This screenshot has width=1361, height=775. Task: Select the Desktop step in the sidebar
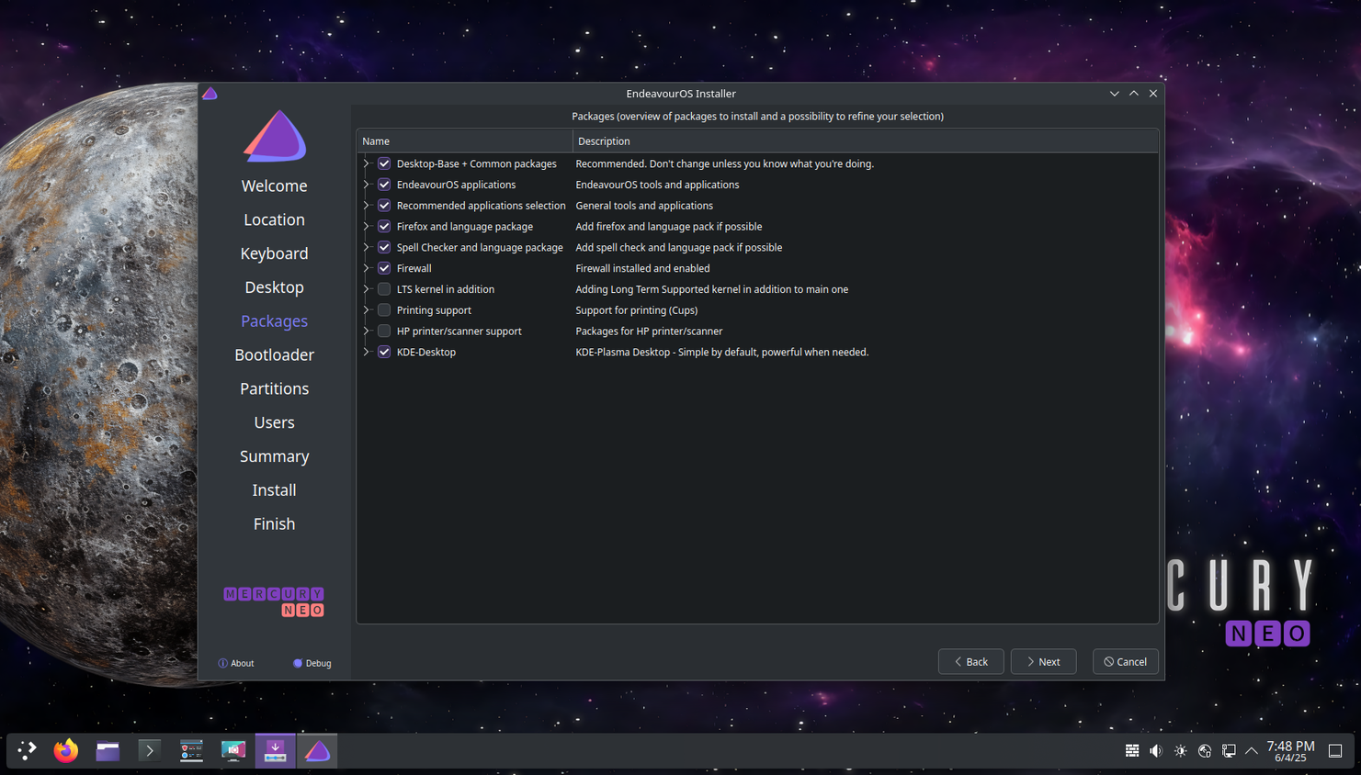[x=274, y=287]
